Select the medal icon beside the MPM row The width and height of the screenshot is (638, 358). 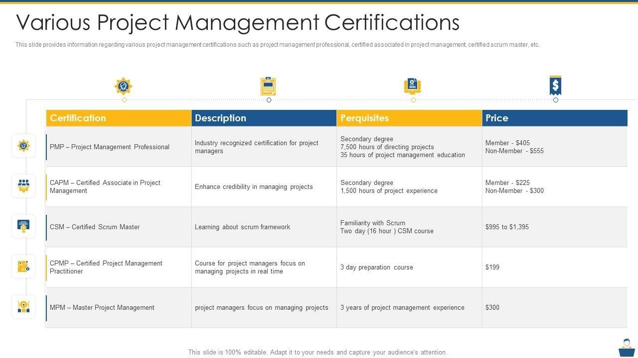coord(23,307)
